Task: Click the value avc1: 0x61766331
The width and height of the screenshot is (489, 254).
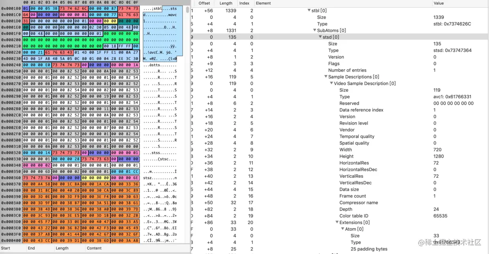Action: pyautogui.click(x=452, y=97)
